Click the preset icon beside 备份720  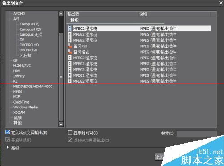point(70,46)
